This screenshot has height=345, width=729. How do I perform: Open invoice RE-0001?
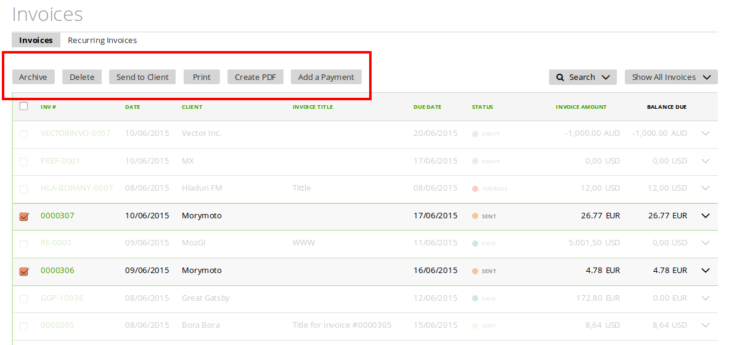coord(56,242)
